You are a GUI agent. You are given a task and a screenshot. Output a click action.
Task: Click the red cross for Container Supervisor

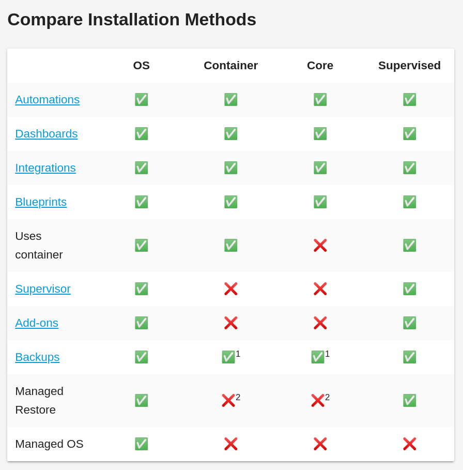point(230,289)
